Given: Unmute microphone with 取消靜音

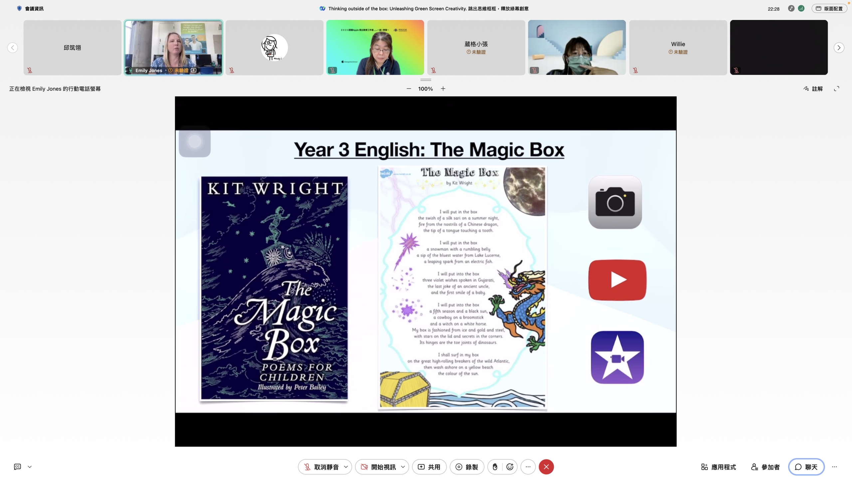Looking at the screenshot, I should coord(321,467).
